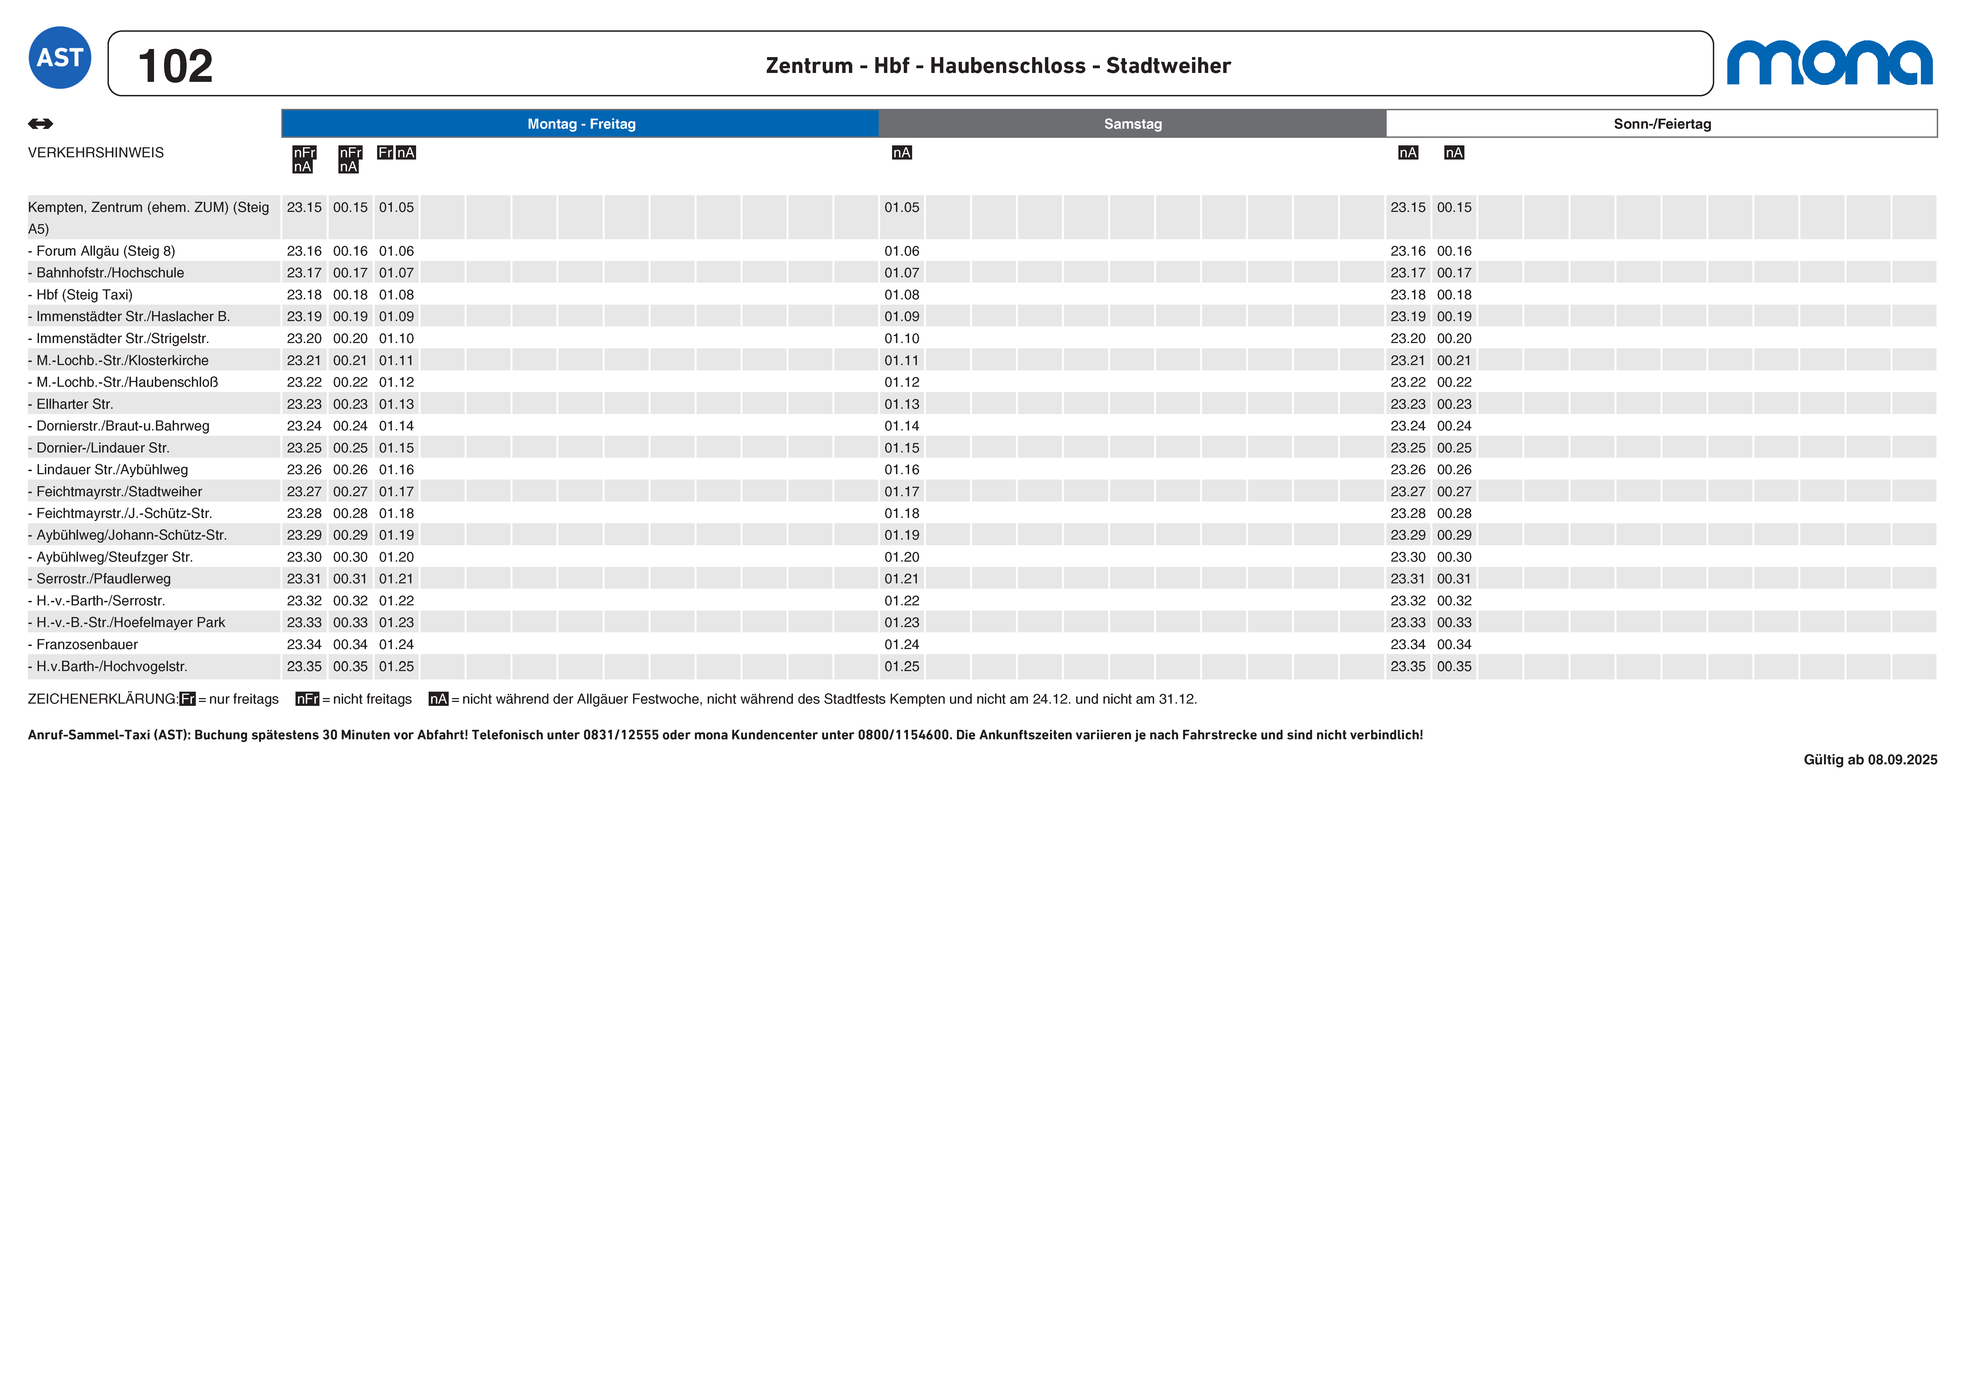Click the Aybühlweg/Steufzger Str. stop
Image resolution: width=1966 pixels, height=1390 pixels.
pos(111,557)
